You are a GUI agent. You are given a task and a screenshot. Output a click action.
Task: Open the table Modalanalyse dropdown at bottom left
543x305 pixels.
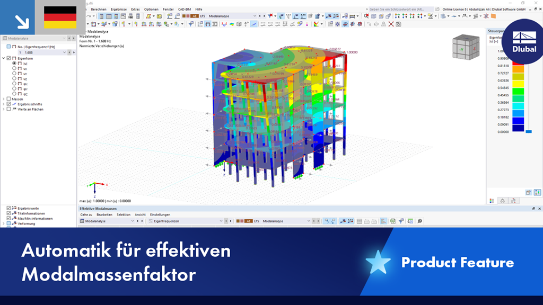(x=132, y=221)
